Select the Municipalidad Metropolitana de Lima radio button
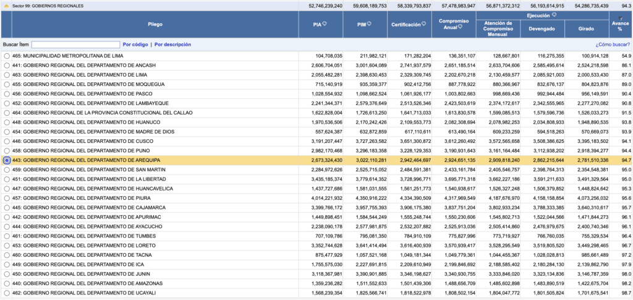The image size is (633, 300). point(7,56)
